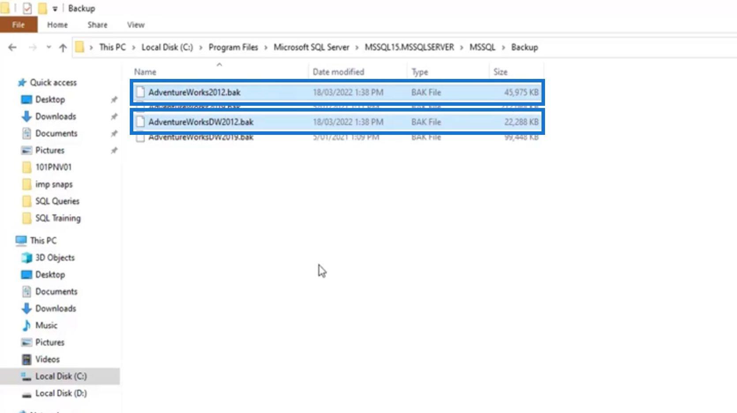This screenshot has height=413, width=737.
Task: Go back with the Back arrow
Action: point(12,47)
